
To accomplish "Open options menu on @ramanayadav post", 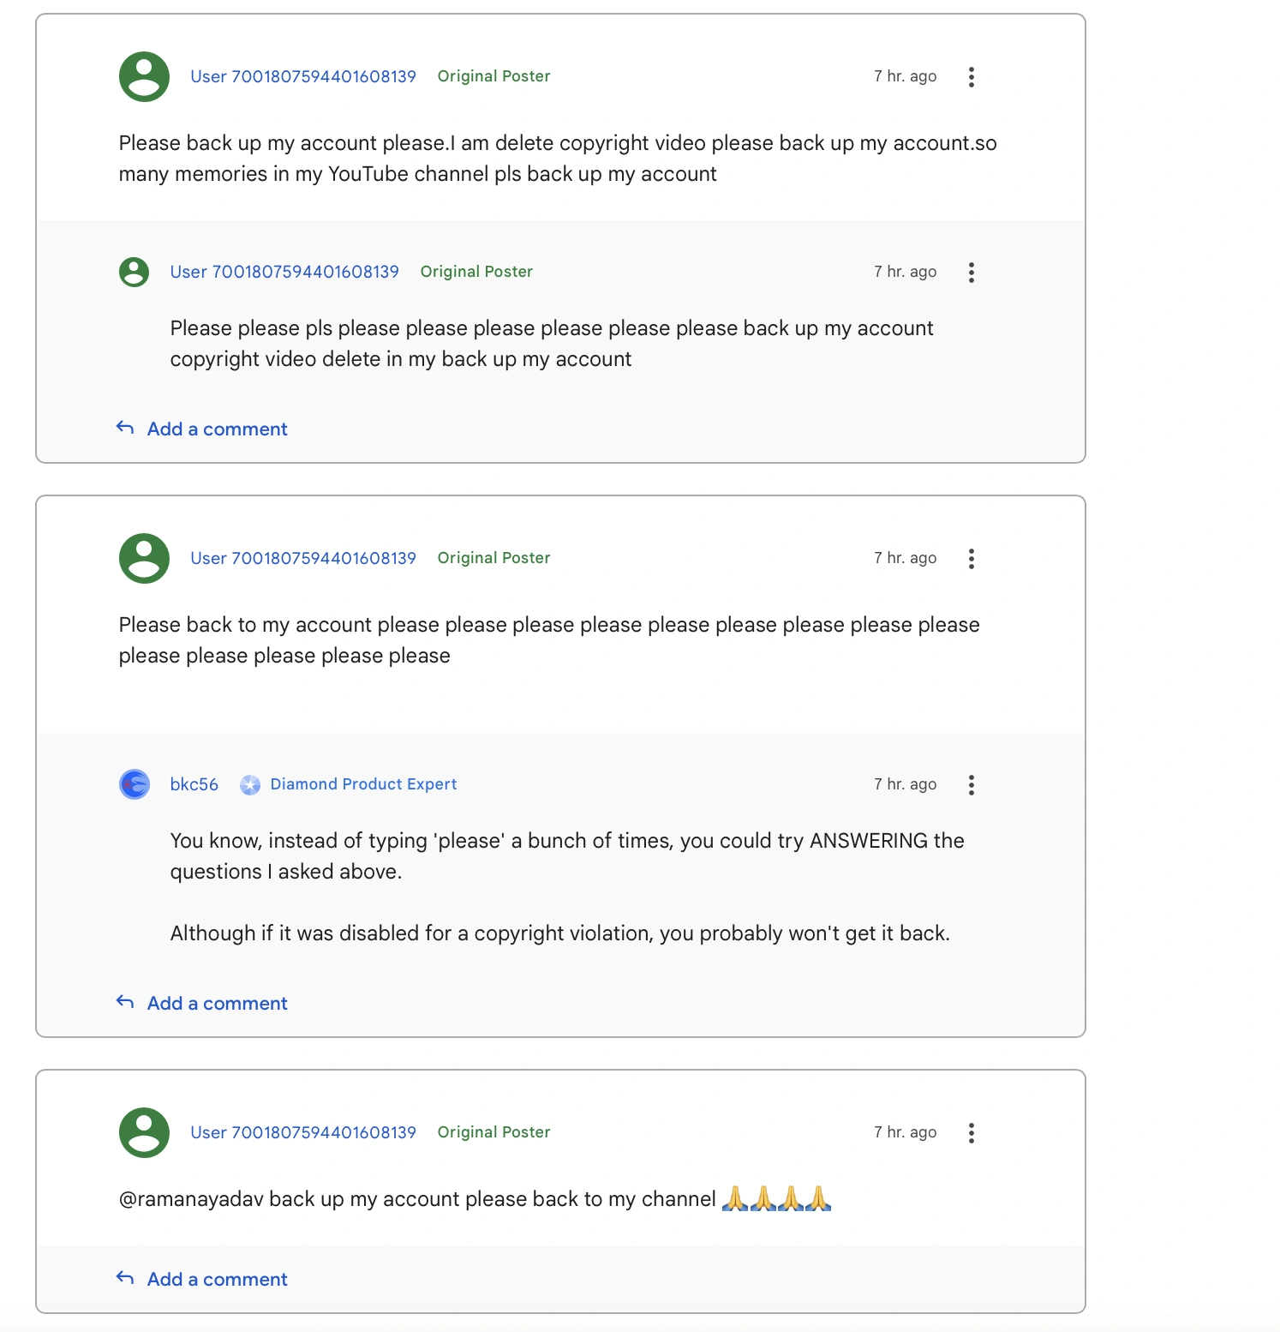I will pos(971,1133).
